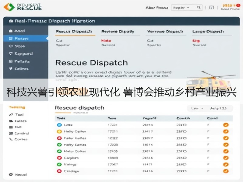
Task: Click the Abor Rscus header link
Action: [157, 8]
